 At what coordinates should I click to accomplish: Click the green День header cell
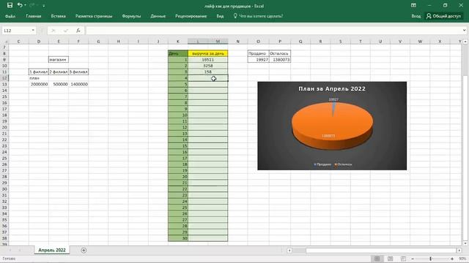[x=178, y=53]
